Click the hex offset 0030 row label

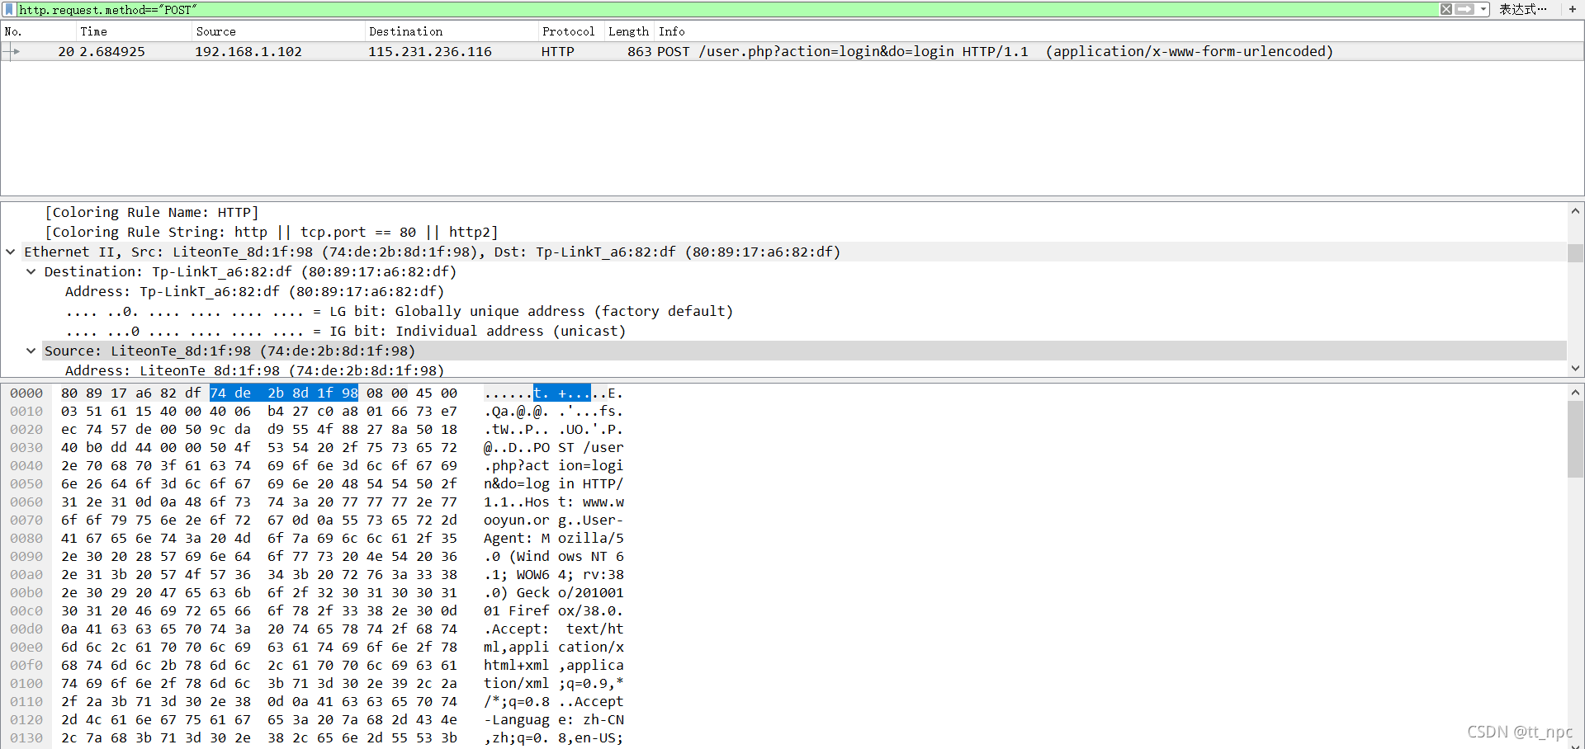pyautogui.click(x=26, y=448)
